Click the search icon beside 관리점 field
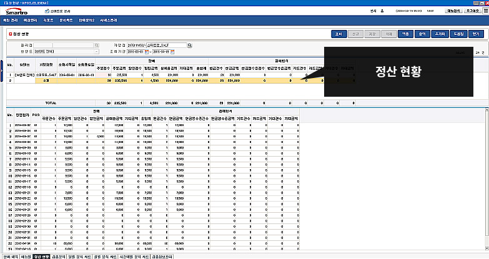This screenshot has width=489, height=259. point(97,45)
